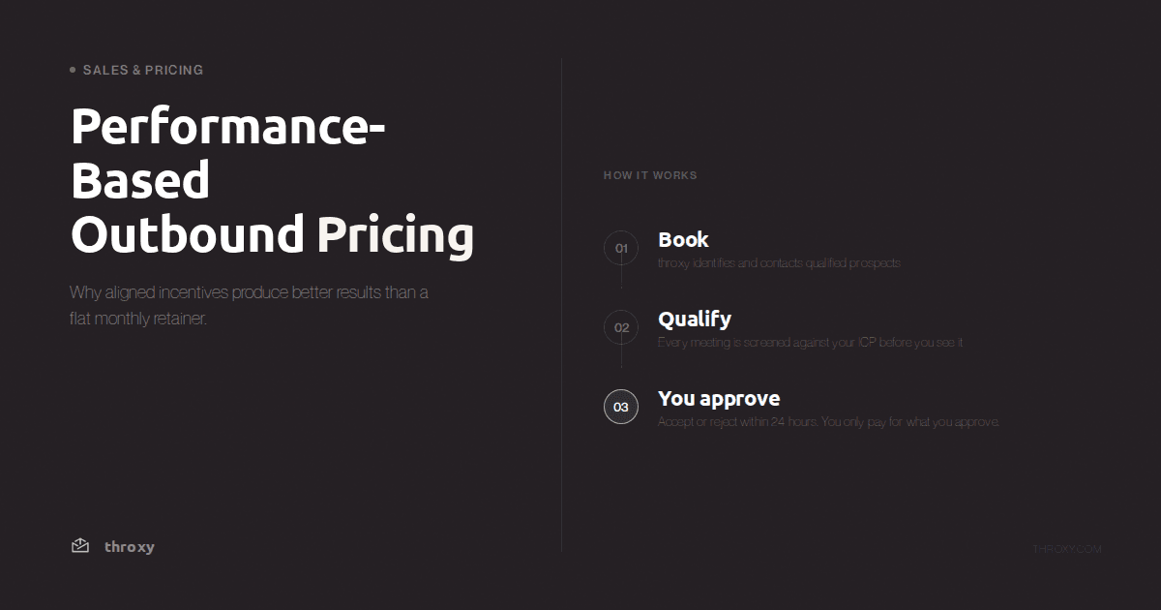Select the Qualify step title
This screenshot has height=610, width=1161.
pyautogui.click(x=695, y=320)
